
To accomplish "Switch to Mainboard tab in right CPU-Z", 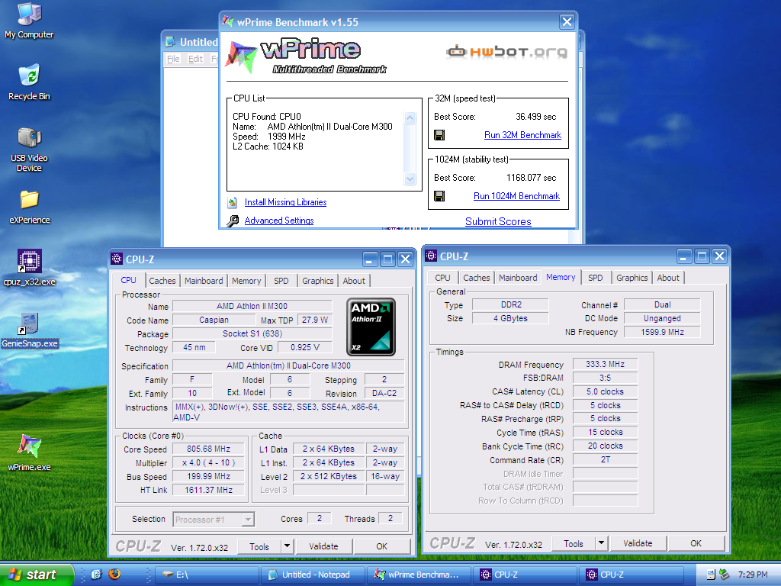I will 518,278.
